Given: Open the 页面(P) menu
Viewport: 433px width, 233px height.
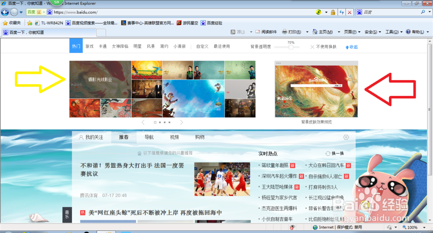Looking at the screenshot, I should (352, 32).
